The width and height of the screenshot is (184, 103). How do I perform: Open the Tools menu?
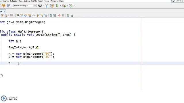pyautogui.click(x=47, y=1)
